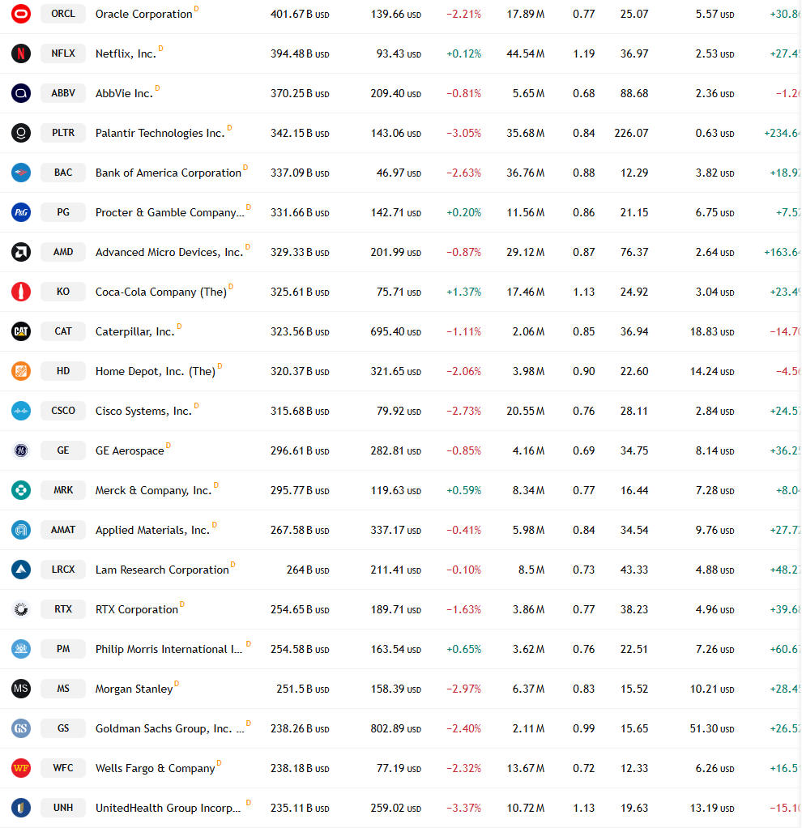The width and height of the screenshot is (802, 828).
Task: Open Bank of America Corporation link
Action: tap(169, 173)
